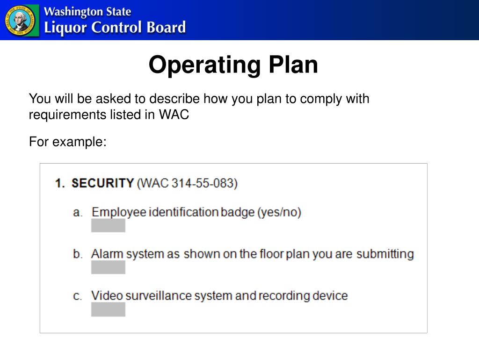The image size is (479, 359).
Task: Click the list letter 'a.' marker
Action: coord(78,212)
